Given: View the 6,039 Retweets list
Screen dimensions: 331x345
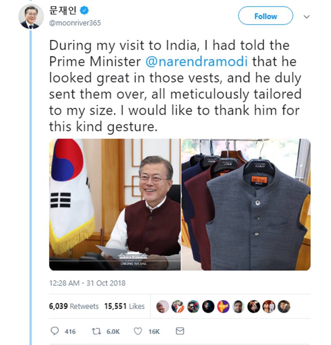Looking at the screenshot, I should tap(74, 306).
